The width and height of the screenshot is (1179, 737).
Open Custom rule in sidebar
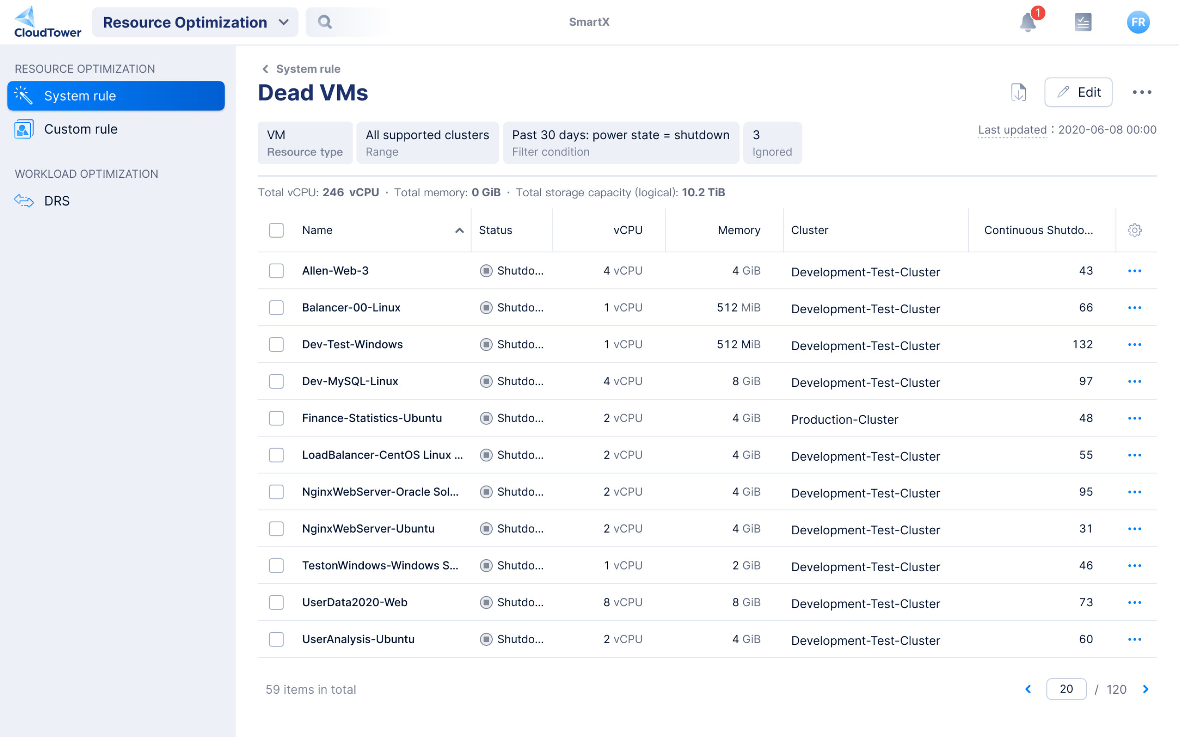coord(81,129)
